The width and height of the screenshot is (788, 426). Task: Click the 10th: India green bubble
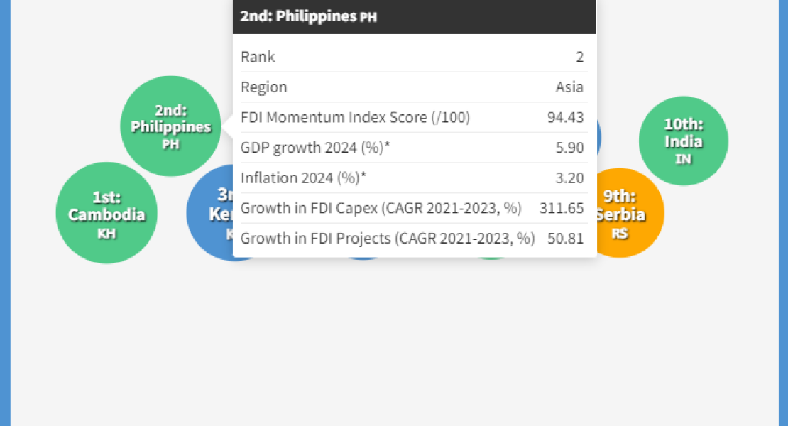click(x=683, y=141)
